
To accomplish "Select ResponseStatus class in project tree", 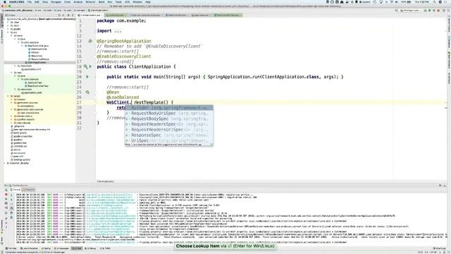I will [40, 59].
